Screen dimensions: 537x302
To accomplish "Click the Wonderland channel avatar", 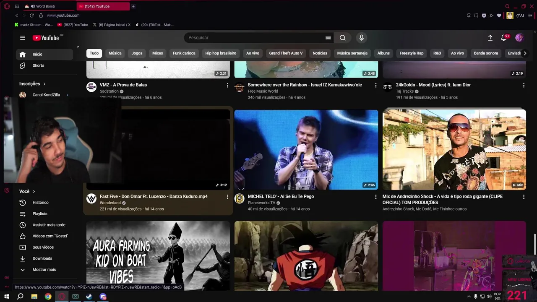I will point(91,198).
